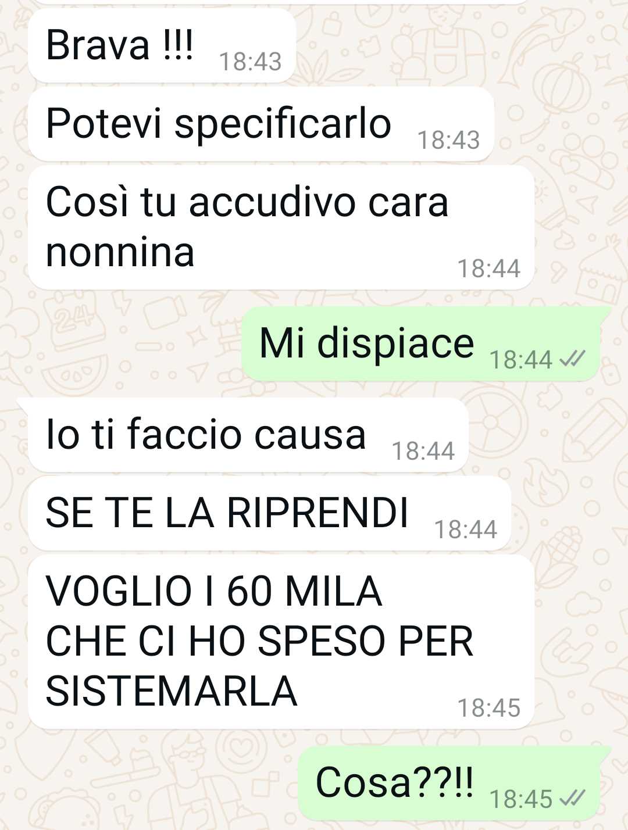Tap the 'VOGLIO I 60 MILA' message bubble
Image resolution: width=628 pixels, height=830 pixels.
(281, 642)
